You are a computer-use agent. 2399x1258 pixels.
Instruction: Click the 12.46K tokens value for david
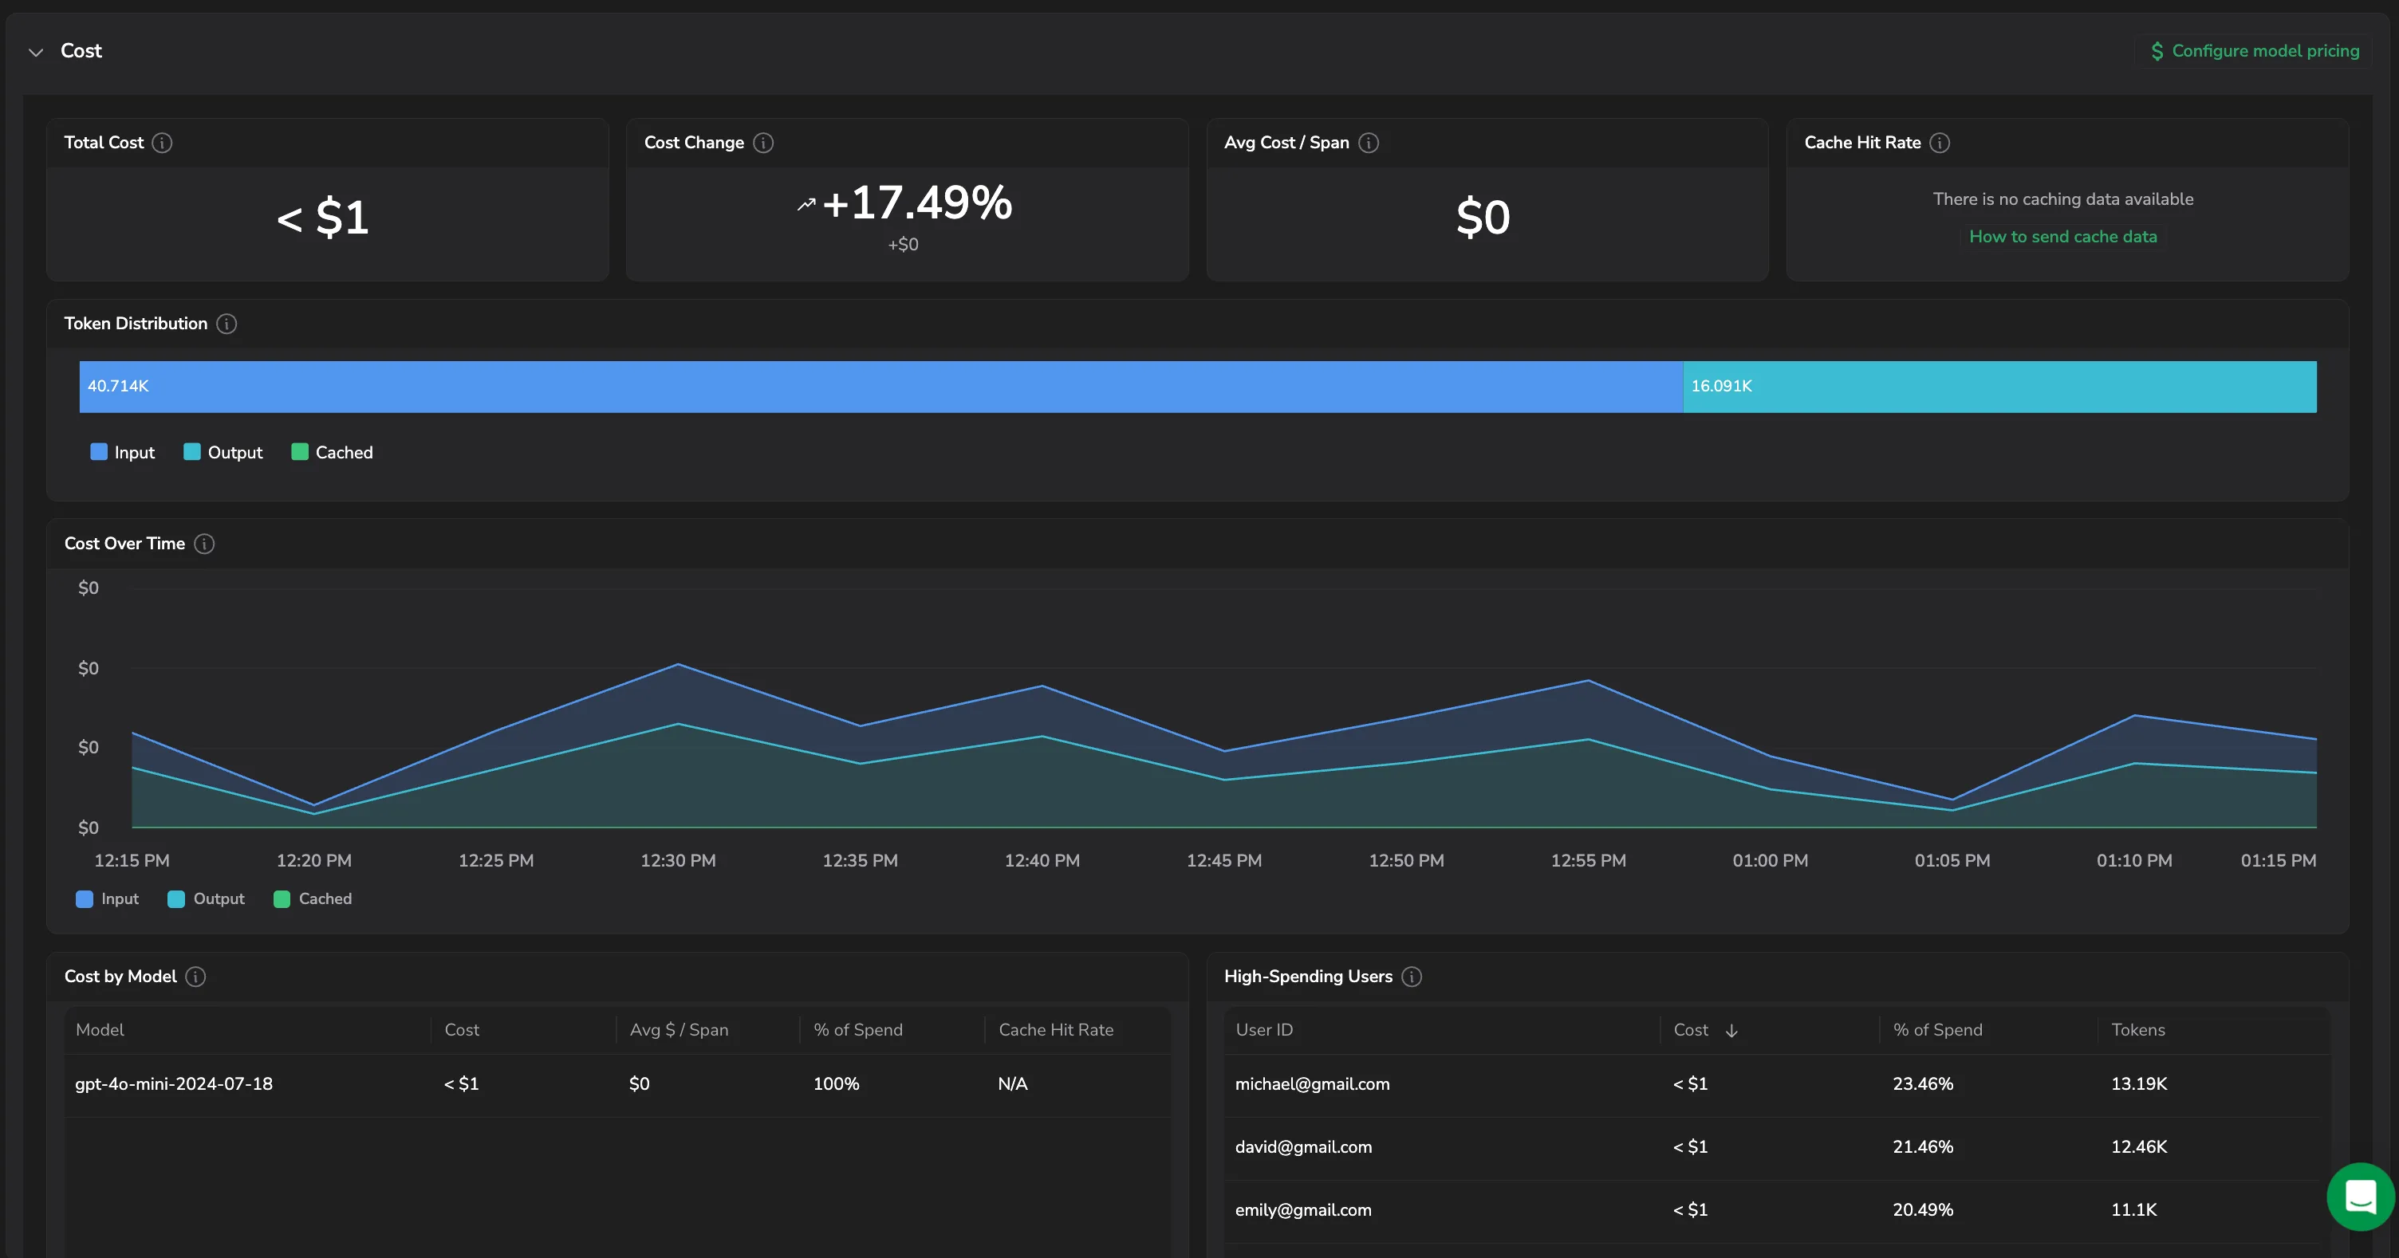(2138, 1147)
